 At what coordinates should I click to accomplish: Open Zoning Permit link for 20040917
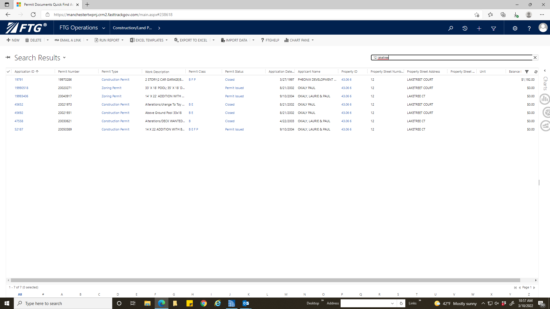tap(111, 96)
